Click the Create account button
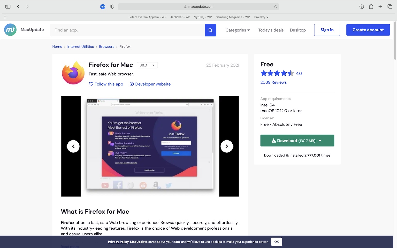This screenshot has height=248, width=397. click(368, 30)
